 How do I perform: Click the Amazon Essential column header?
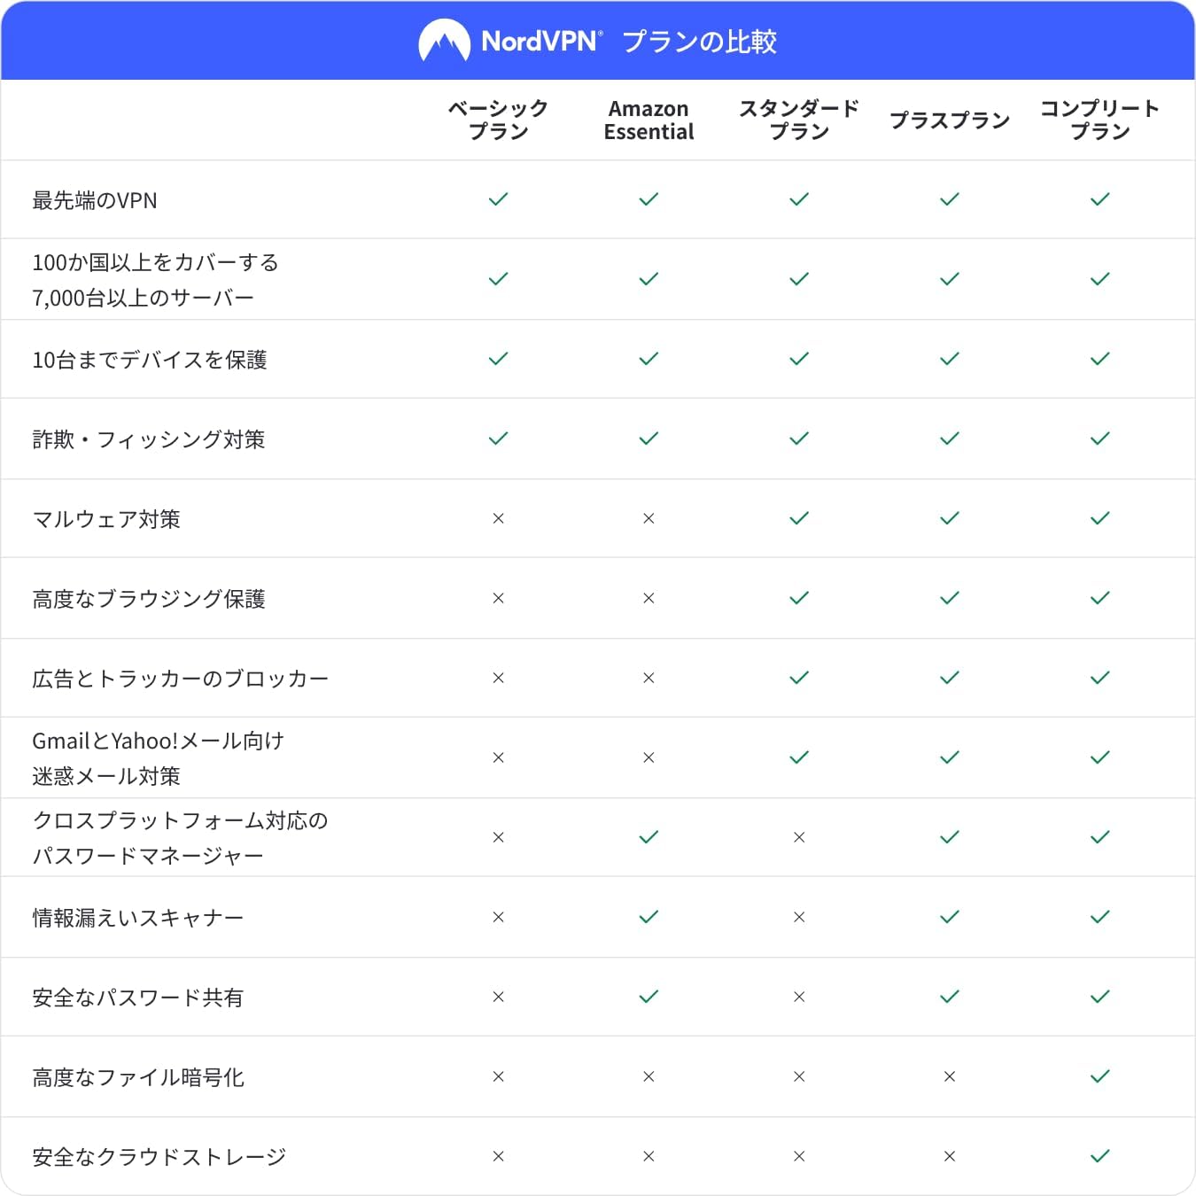pos(648,120)
